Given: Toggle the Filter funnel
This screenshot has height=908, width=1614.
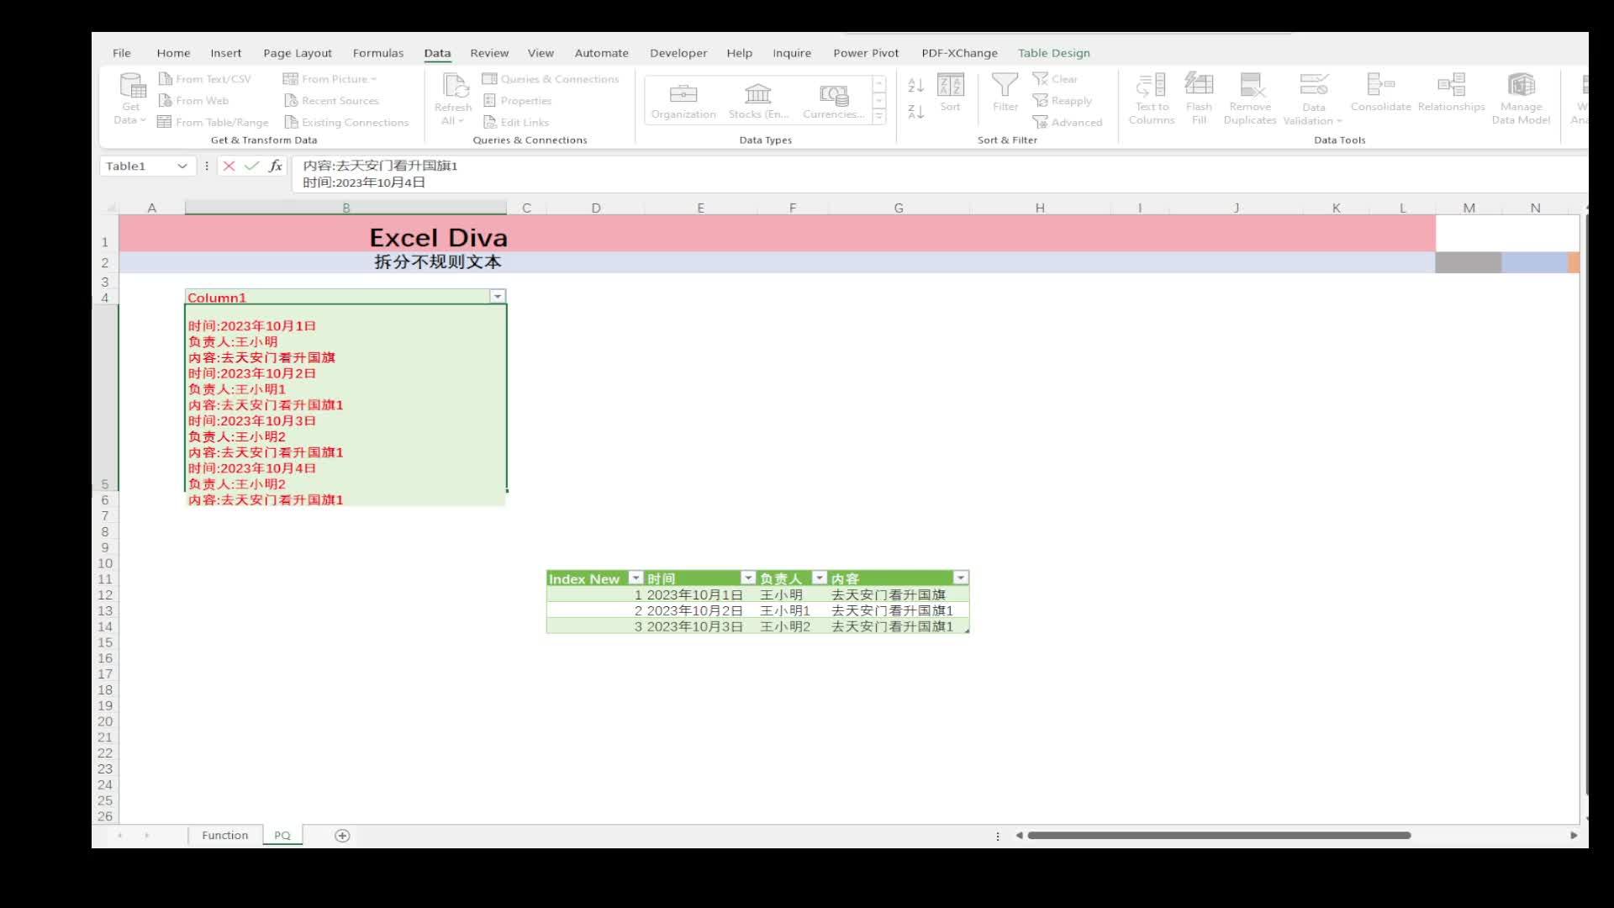Looking at the screenshot, I should click(x=1005, y=92).
